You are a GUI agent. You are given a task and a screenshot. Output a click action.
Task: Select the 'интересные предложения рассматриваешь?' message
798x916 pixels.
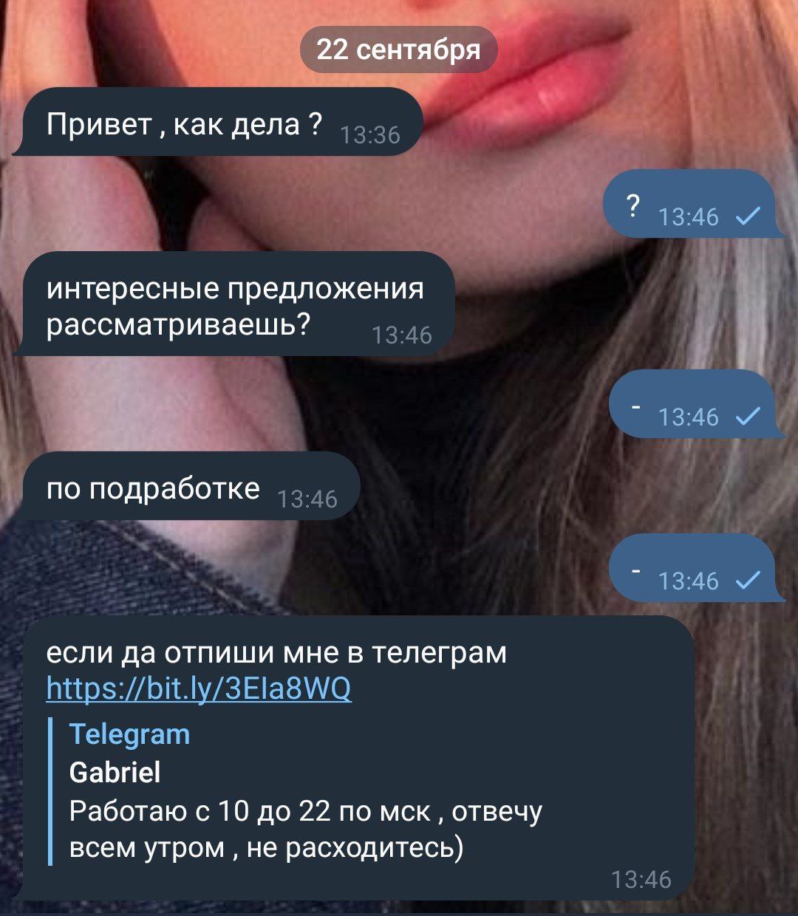(233, 304)
